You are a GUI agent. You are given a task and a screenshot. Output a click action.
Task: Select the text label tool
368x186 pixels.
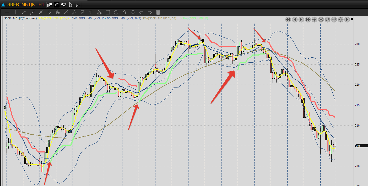[91, 12]
